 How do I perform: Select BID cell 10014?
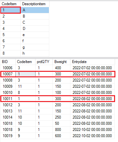click(x=8, y=117)
